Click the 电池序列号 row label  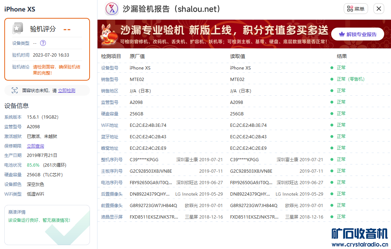(x=112, y=182)
